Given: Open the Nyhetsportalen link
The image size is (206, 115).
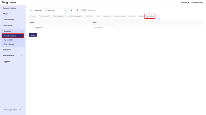Looking at the screenshot, I should [11, 110].
